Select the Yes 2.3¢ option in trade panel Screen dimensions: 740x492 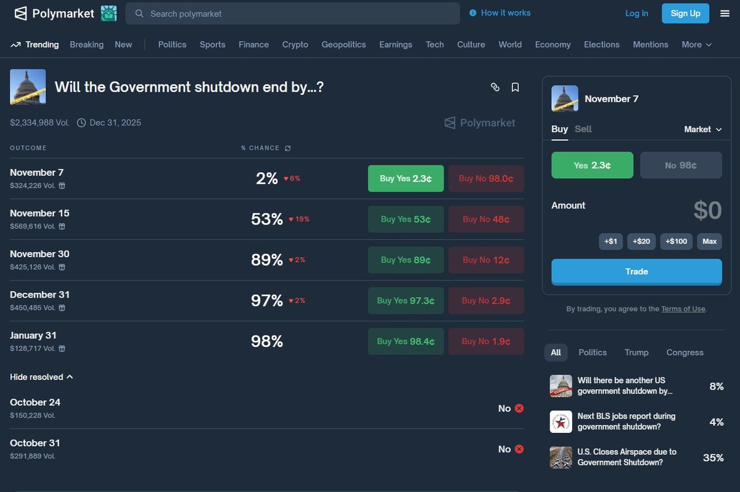(592, 165)
